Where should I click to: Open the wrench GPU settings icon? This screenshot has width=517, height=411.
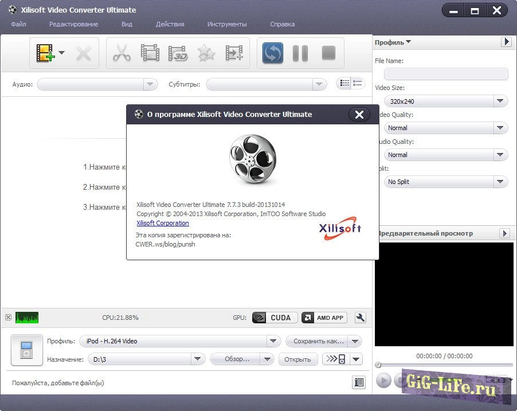pyautogui.click(x=361, y=318)
